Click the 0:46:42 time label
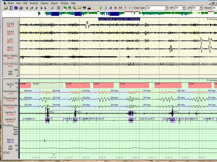 53,157
